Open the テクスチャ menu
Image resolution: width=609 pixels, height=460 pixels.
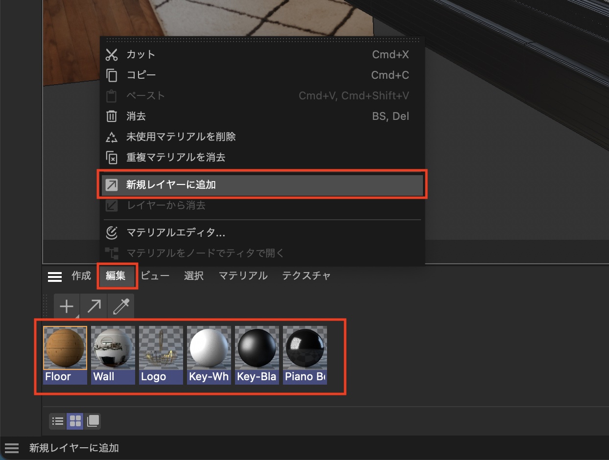tap(306, 276)
